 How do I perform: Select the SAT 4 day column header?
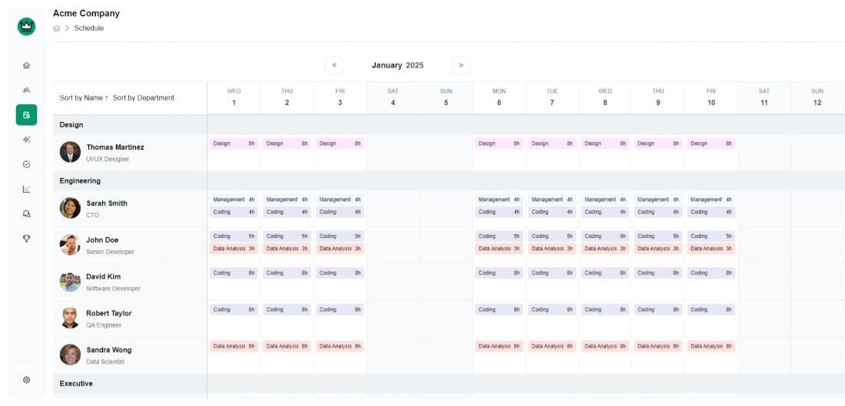pos(393,97)
